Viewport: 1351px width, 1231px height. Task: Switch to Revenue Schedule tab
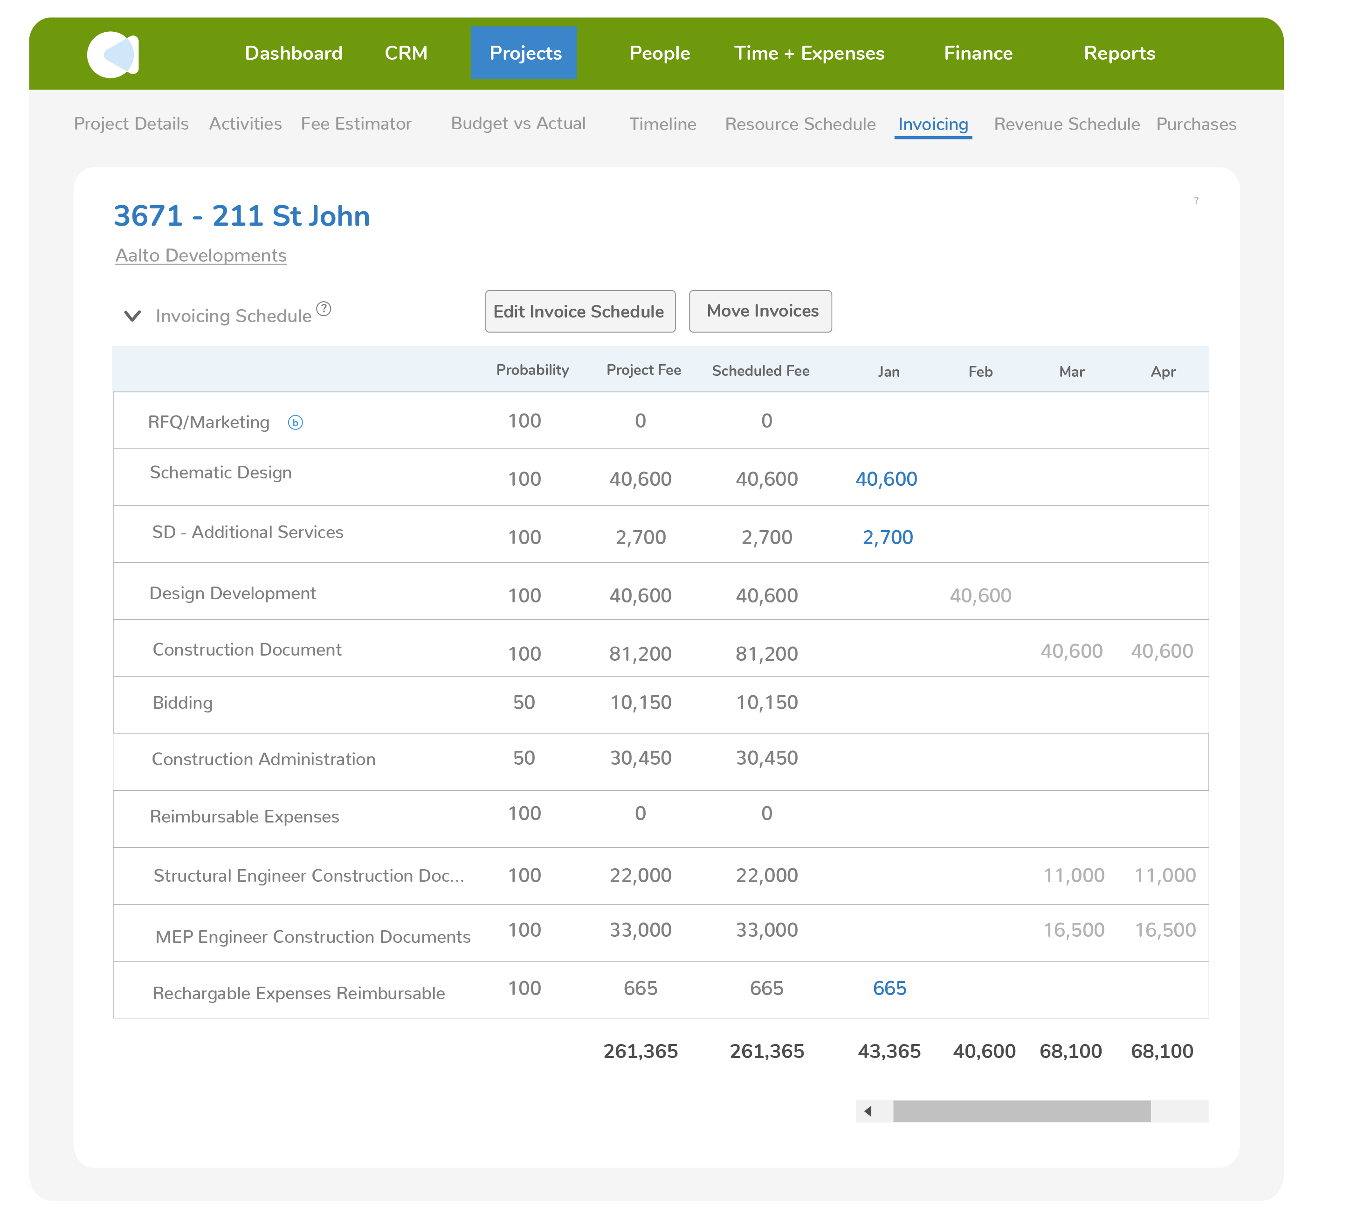[1066, 124]
